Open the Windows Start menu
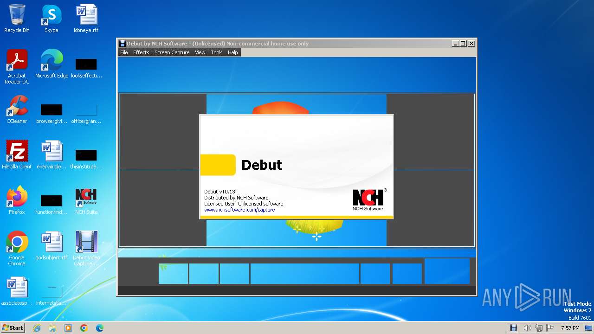The width and height of the screenshot is (594, 334). pyautogui.click(x=13, y=328)
